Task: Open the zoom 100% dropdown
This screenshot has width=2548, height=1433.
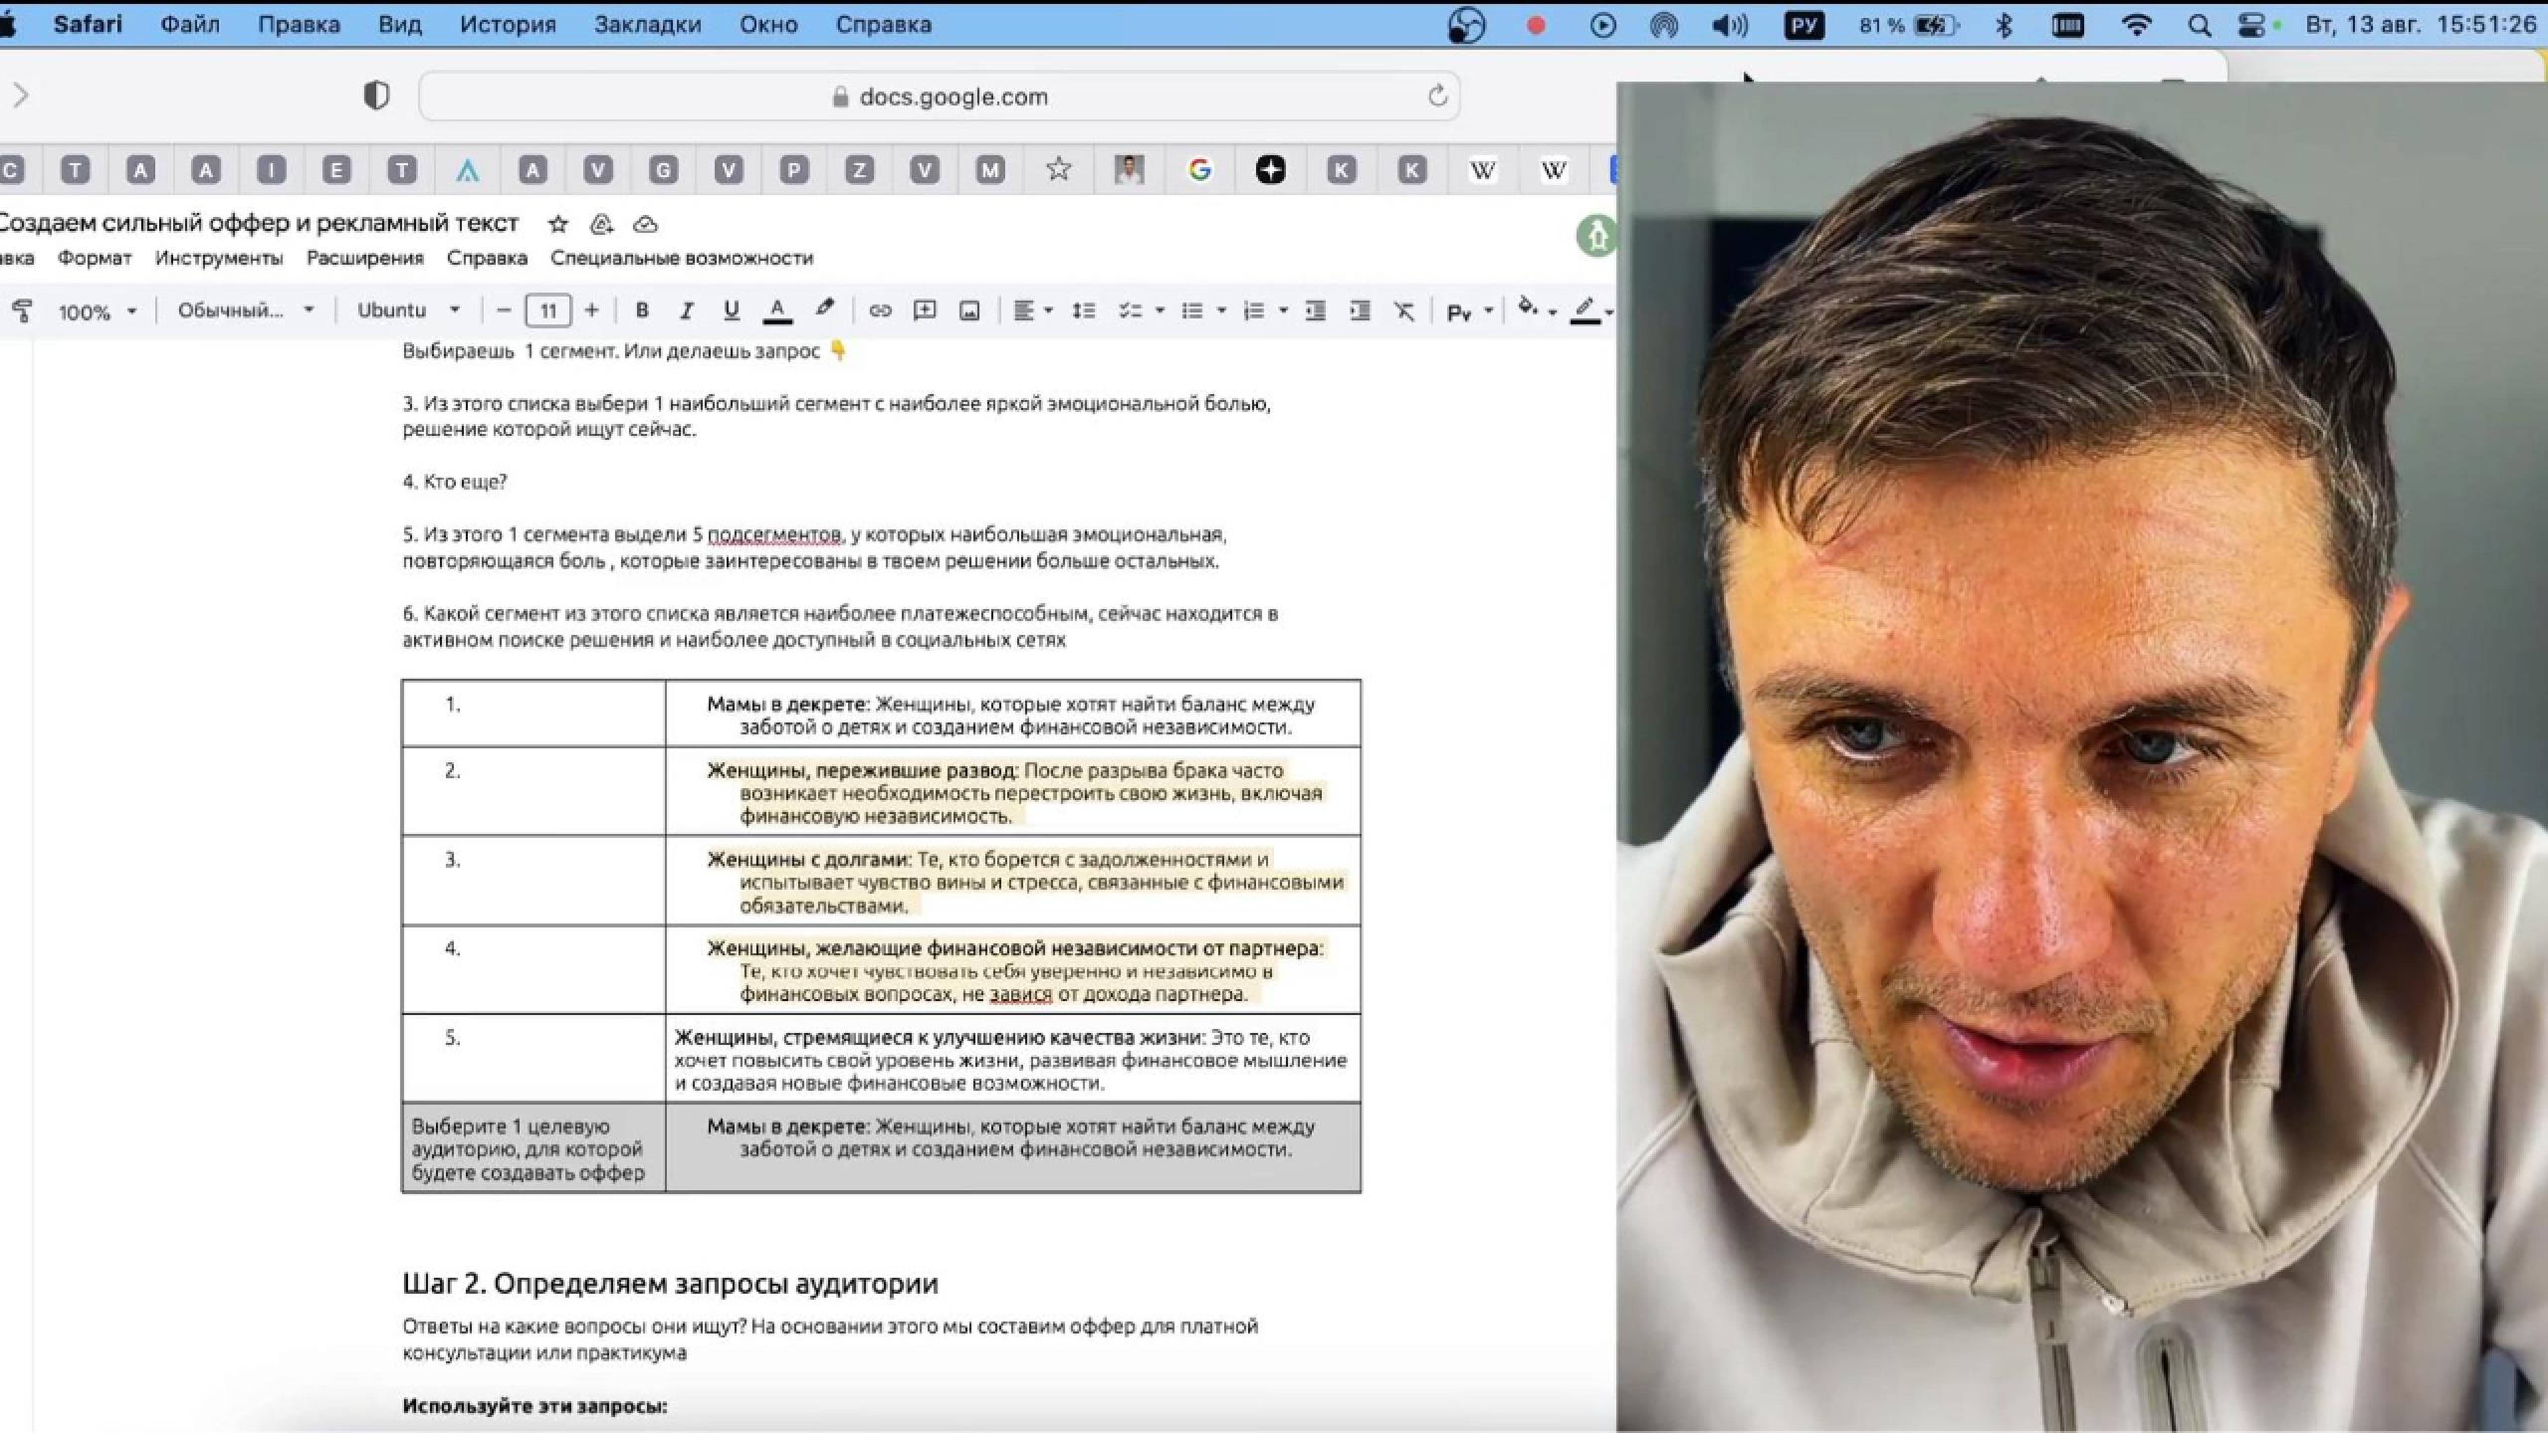Action: click(96, 311)
